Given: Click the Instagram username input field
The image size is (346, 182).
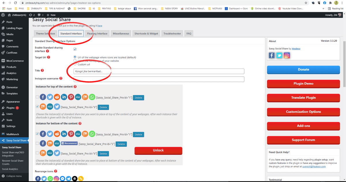Looking at the screenshot, I should [159, 79].
